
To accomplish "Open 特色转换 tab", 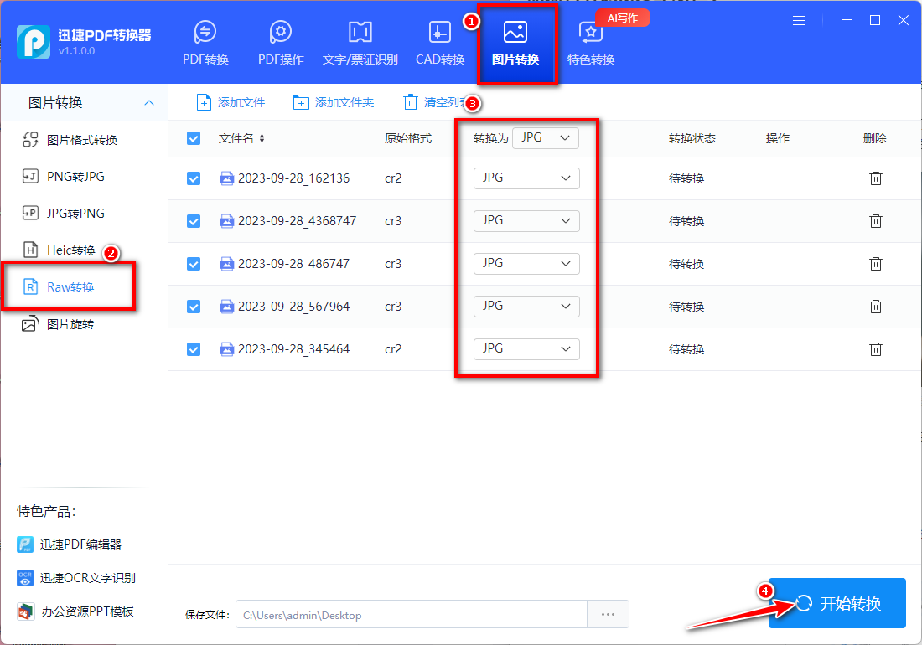I will pyautogui.click(x=590, y=43).
